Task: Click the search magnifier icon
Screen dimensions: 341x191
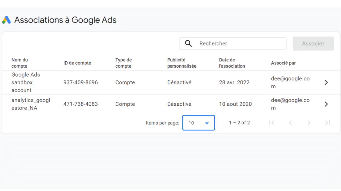Action: tap(188, 44)
